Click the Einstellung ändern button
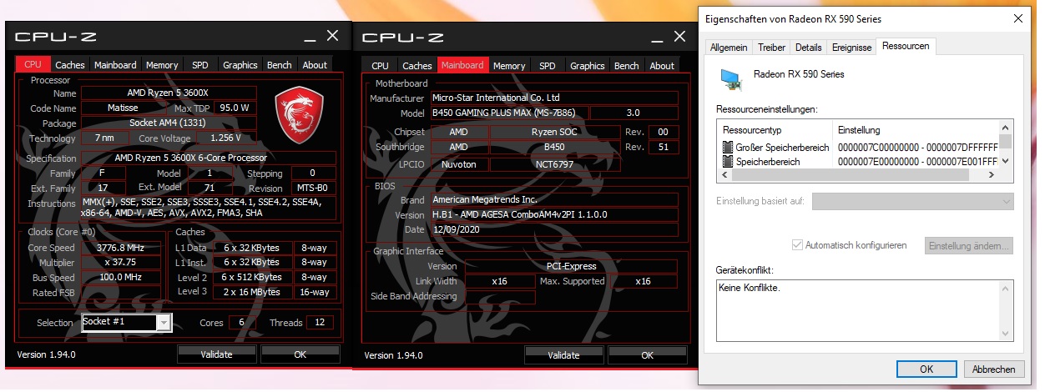Image resolution: width=1050 pixels, height=392 pixels. tap(969, 245)
